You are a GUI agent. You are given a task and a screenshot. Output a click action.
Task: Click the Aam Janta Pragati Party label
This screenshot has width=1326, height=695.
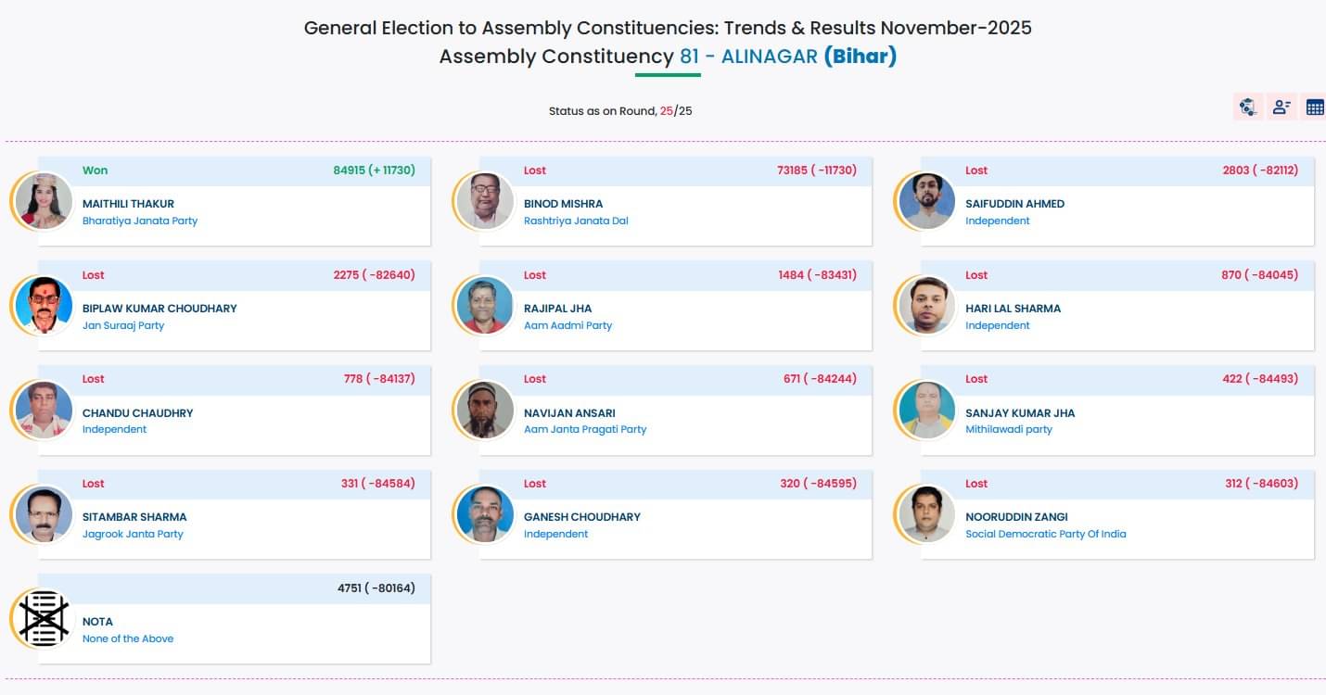coord(585,430)
